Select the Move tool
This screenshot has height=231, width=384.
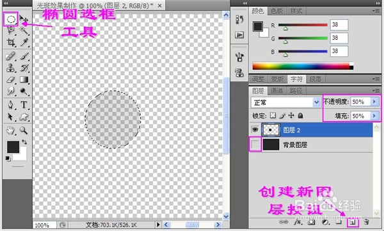coord(24,19)
